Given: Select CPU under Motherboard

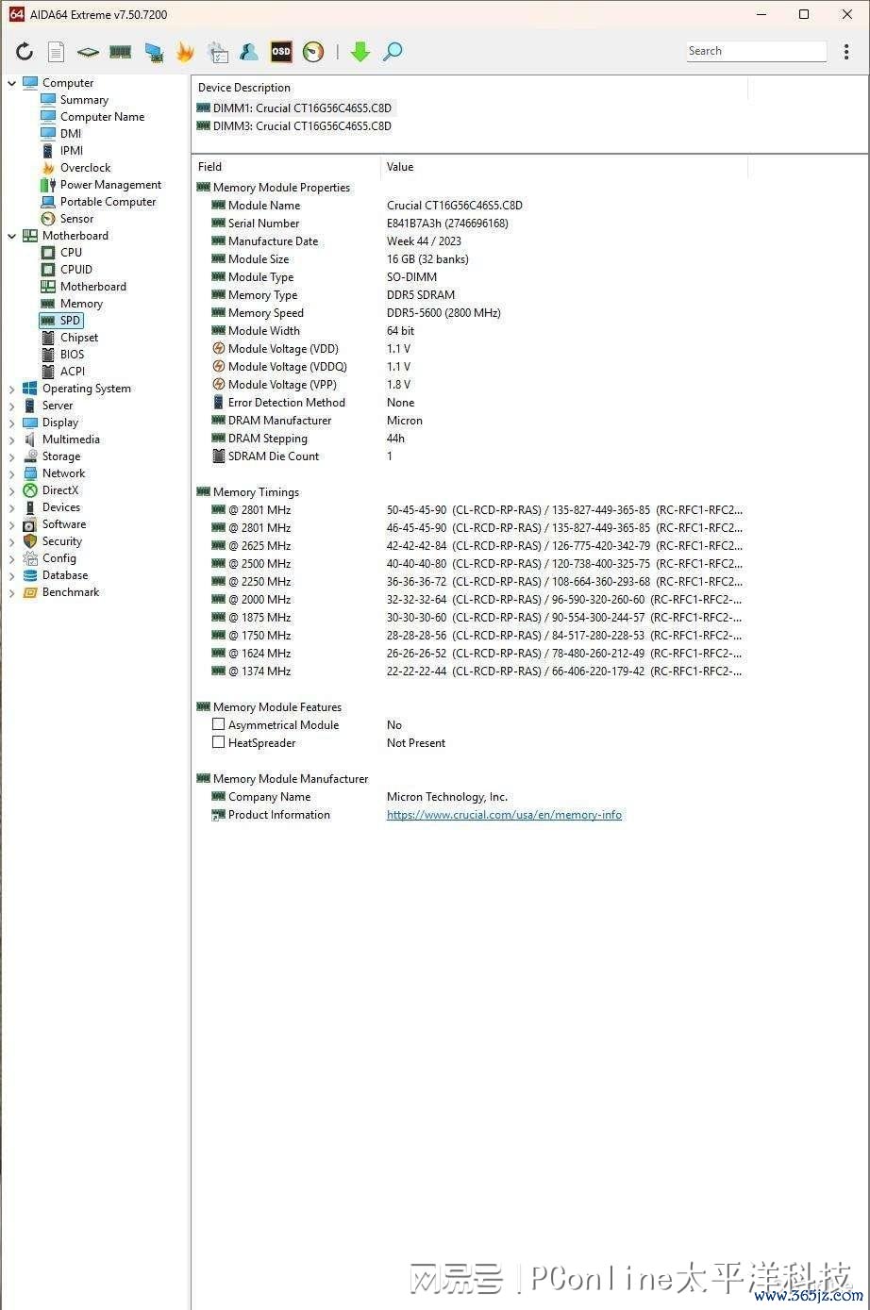Looking at the screenshot, I should pyautogui.click(x=71, y=253).
